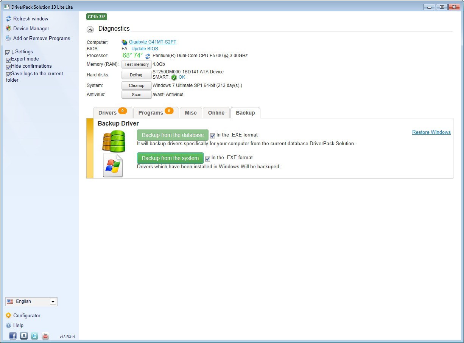Screen dimensions: 464x343
Task: Click the Refresh window icon
Action: (8, 19)
